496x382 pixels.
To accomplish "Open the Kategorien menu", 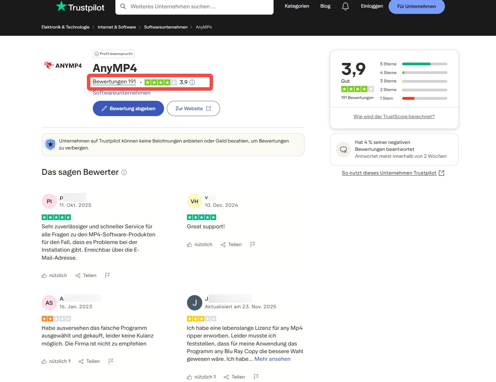I will tap(297, 6).
